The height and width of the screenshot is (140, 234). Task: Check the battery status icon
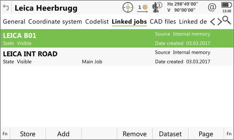point(226,5)
